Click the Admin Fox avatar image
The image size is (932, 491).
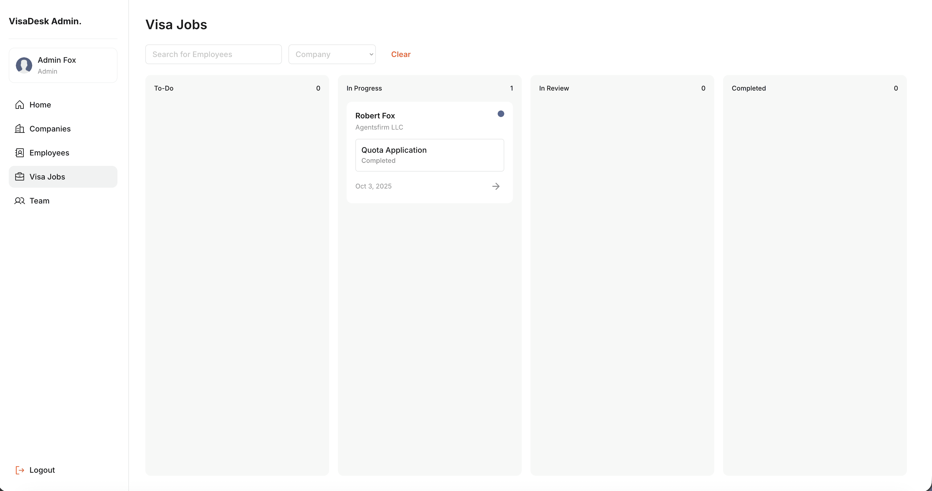click(24, 65)
